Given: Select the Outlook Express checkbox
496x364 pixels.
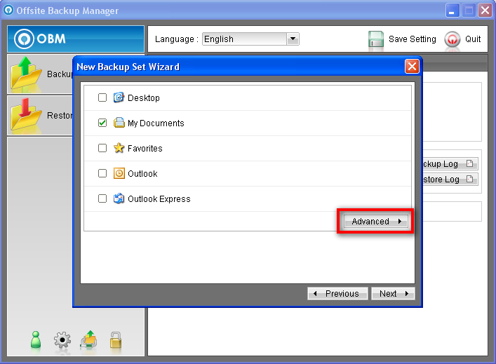Looking at the screenshot, I should click(x=102, y=199).
